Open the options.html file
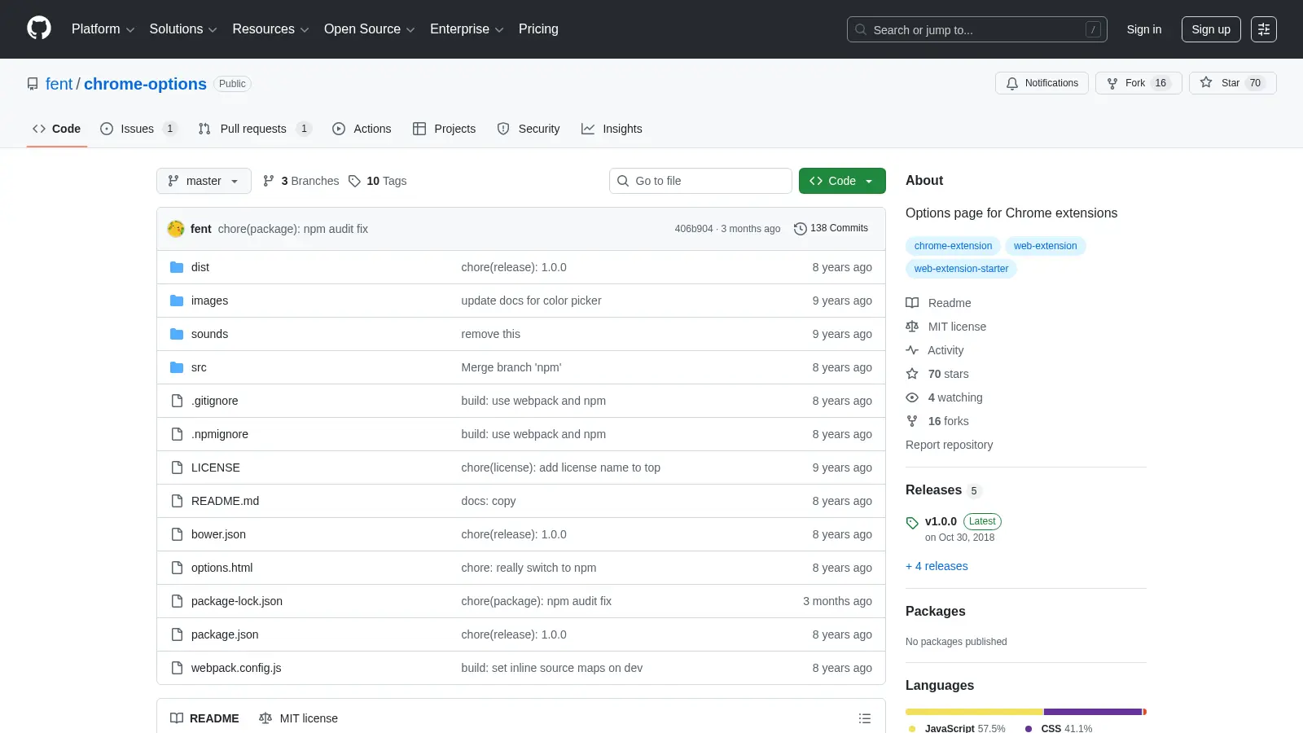This screenshot has width=1303, height=733. click(x=222, y=568)
